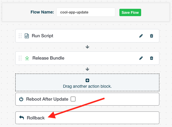Click the Rollback curved arrow icon

(x=21, y=118)
